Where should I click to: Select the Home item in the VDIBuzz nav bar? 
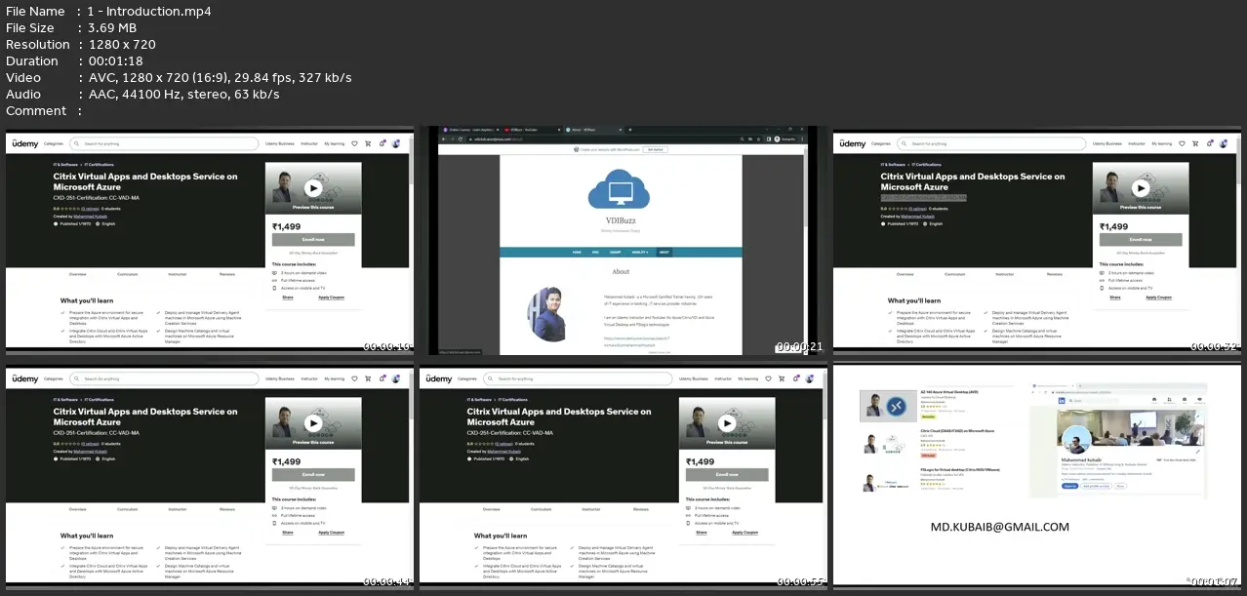[x=577, y=252]
